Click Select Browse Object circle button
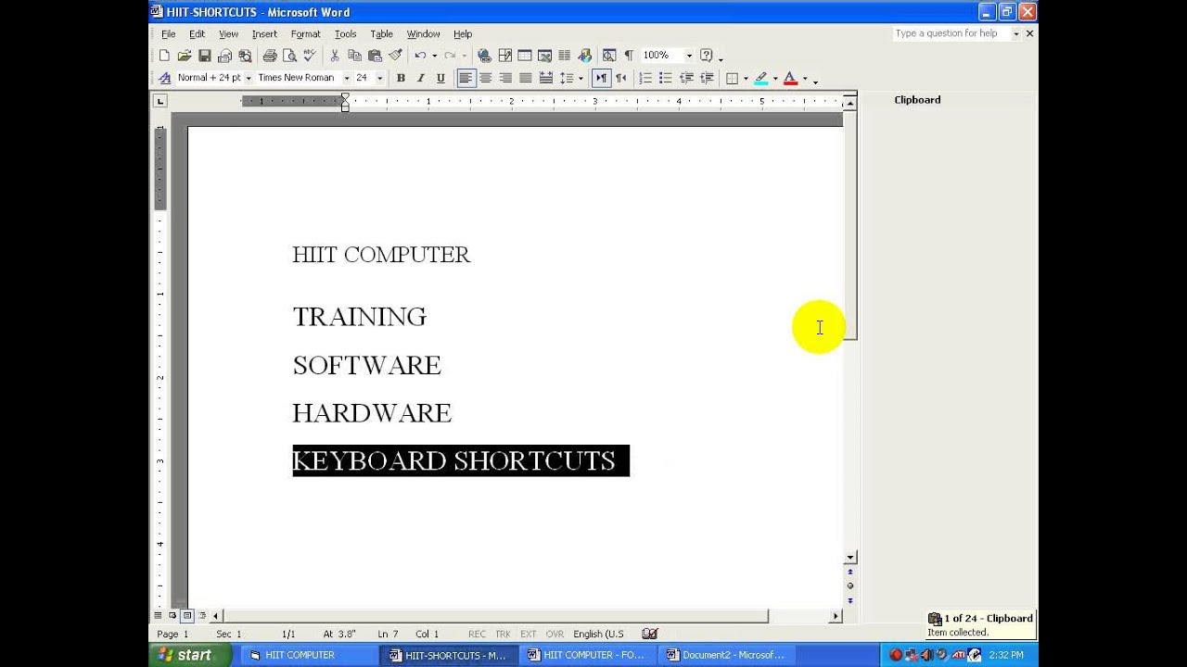Screen dimensions: 1187x667 850,586
